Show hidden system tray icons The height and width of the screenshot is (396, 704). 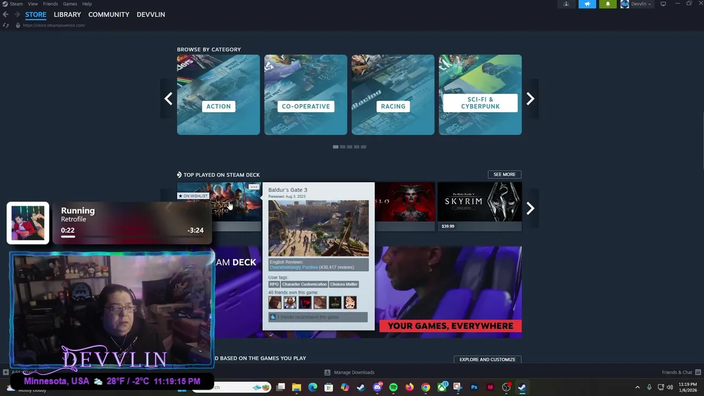click(x=637, y=387)
